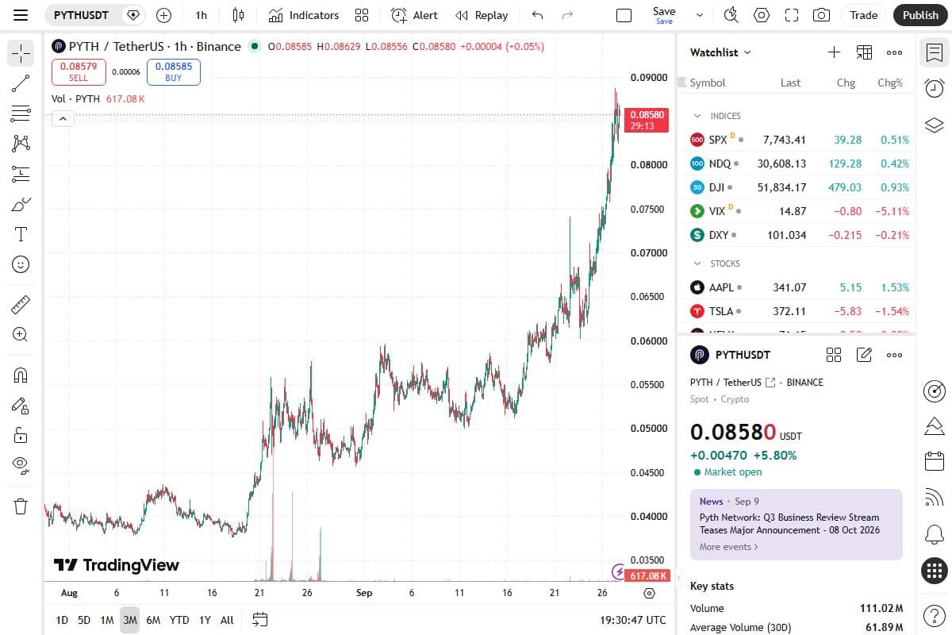Open the pattern drawing tools
The width and height of the screenshot is (952, 635).
point(21,143)
